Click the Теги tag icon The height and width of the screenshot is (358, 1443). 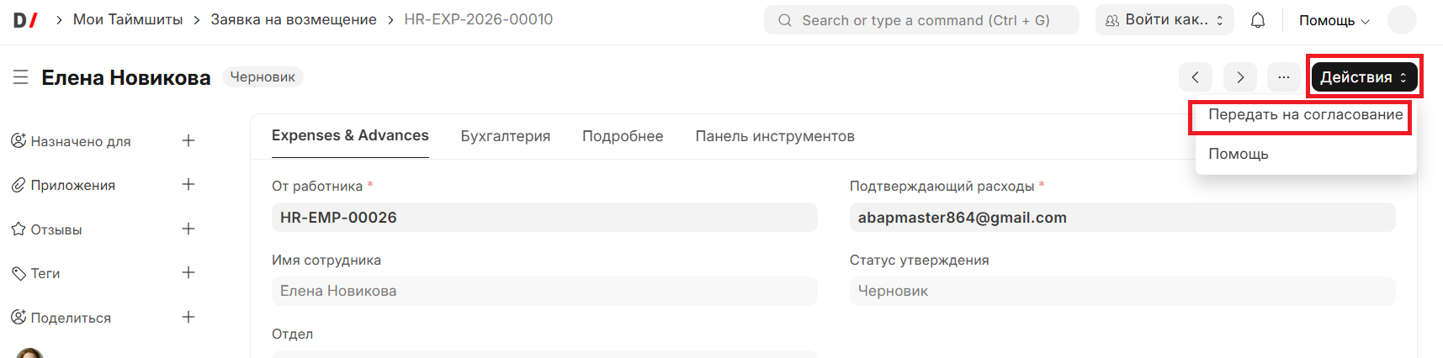point(19,273)
